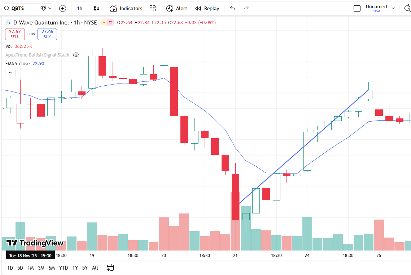Screen dimensions: 411x275
Task: Undo the last chart action
Action: 233,8
